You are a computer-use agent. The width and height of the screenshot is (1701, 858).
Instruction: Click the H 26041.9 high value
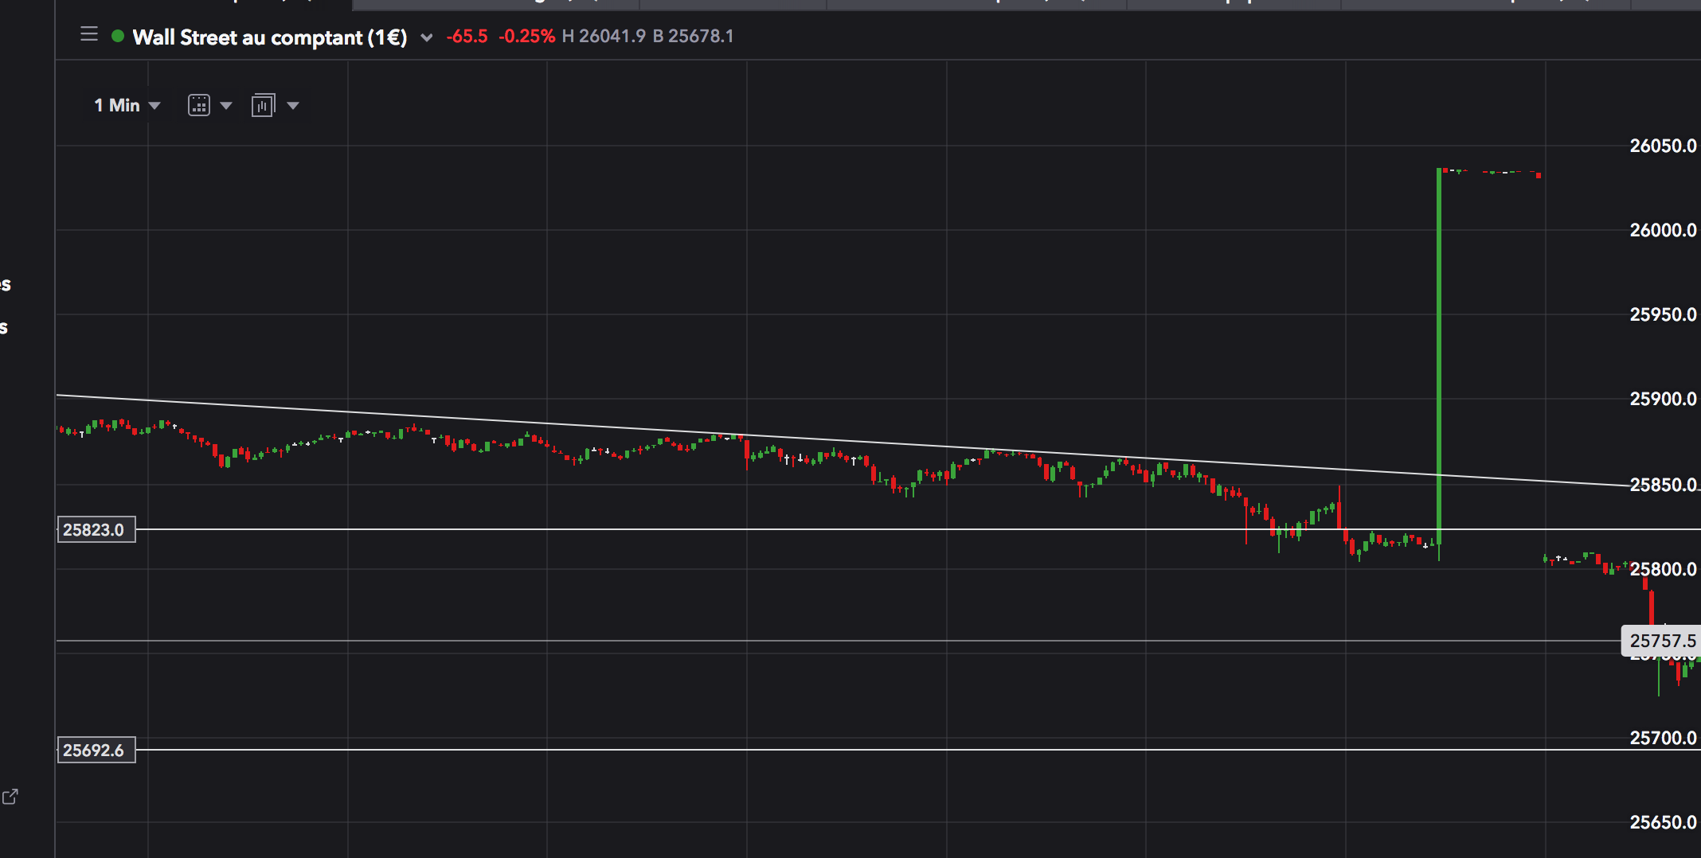[604, 37]
